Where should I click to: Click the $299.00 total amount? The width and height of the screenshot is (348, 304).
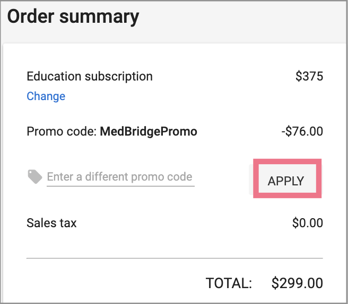(x=297, y=283)
